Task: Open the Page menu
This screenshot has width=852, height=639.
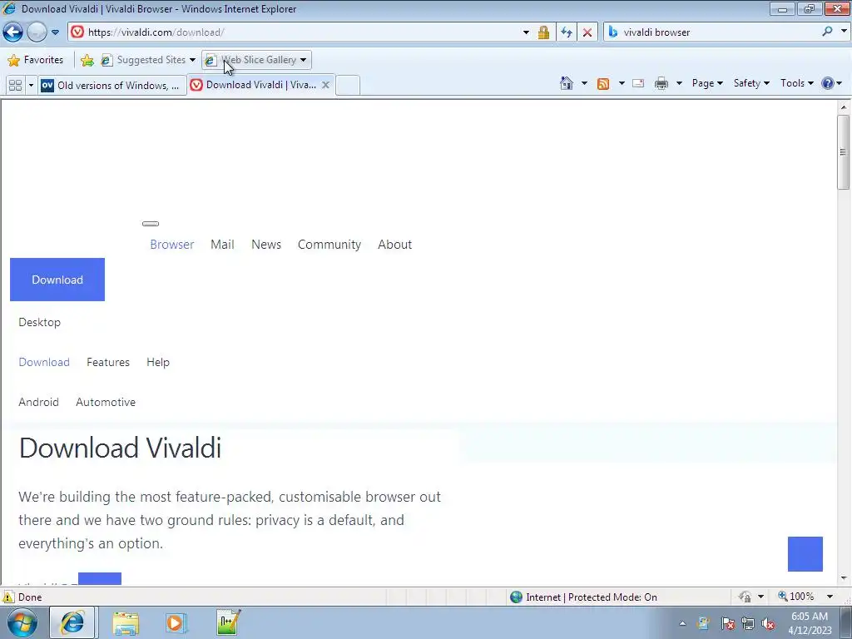Action: pos(707,83)
